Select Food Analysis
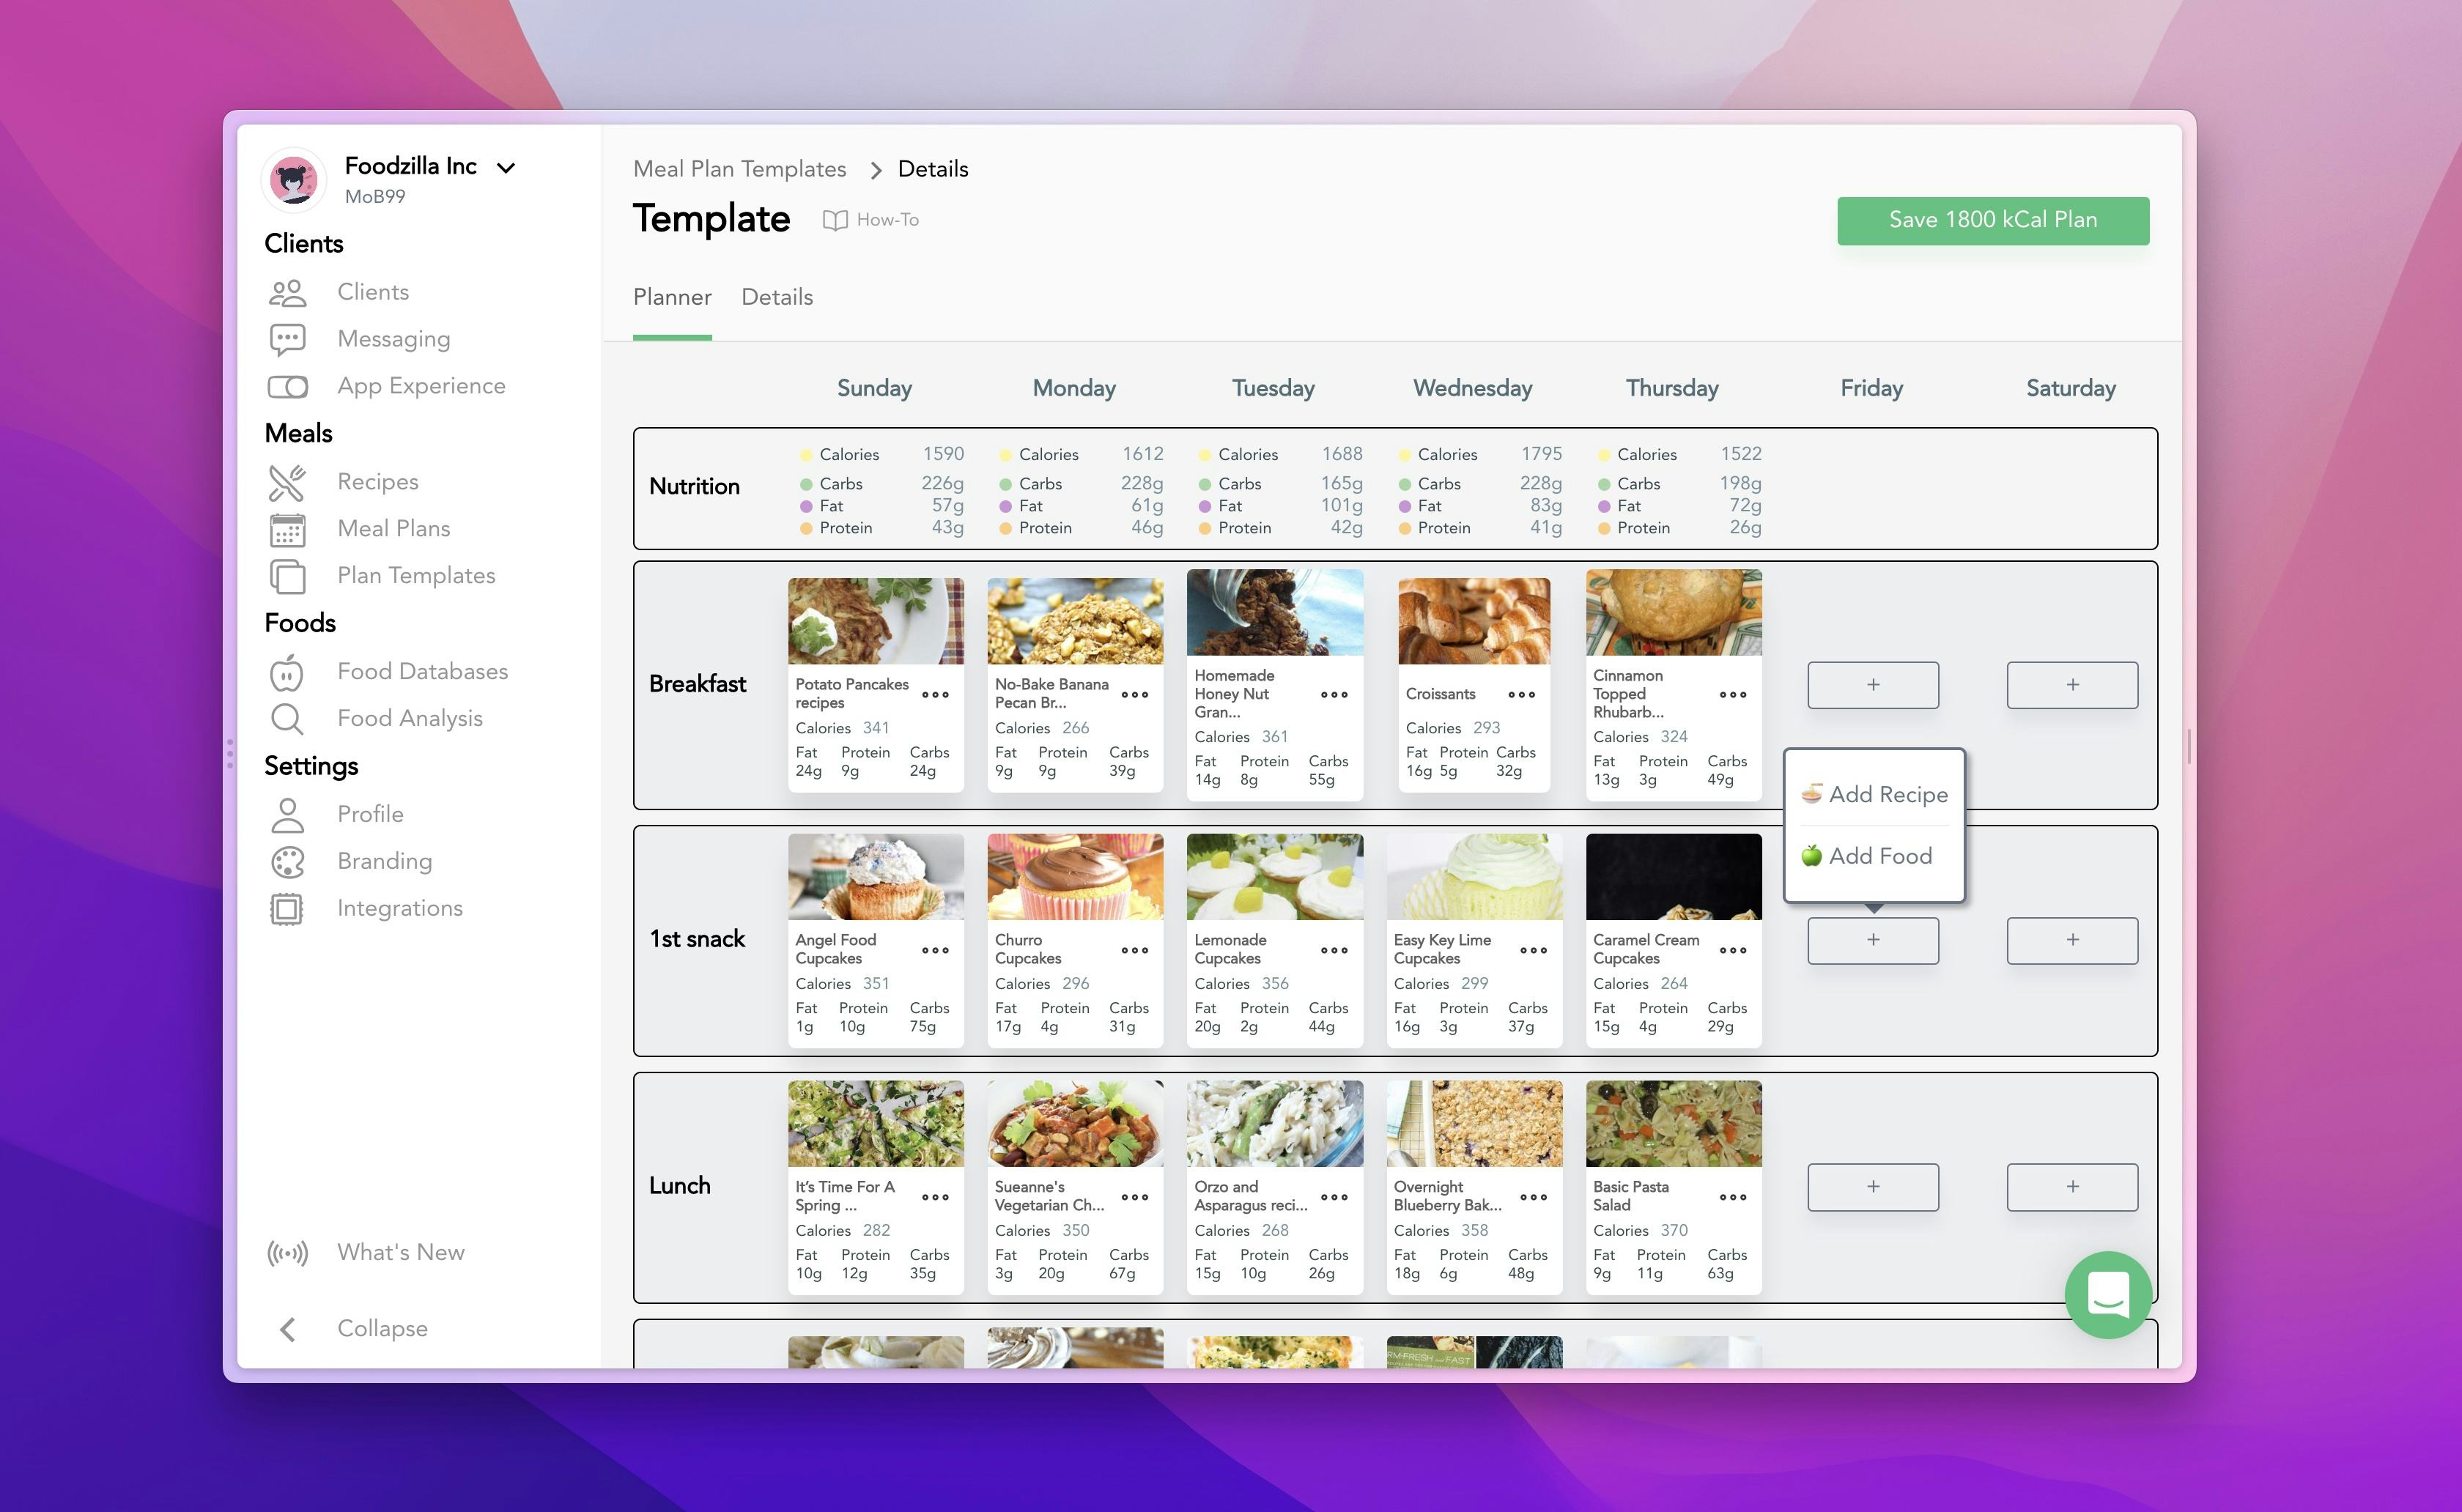Viewport: 2462px width, 1512px height. [x=411, y=718]
